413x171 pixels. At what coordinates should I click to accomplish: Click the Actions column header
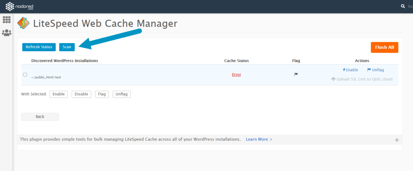tap(362, 61)
